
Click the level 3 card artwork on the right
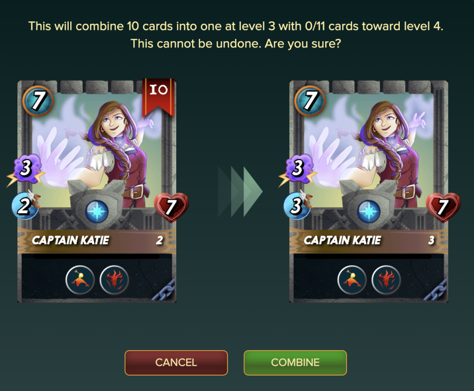pyautogui.click(x=368, y=150)
